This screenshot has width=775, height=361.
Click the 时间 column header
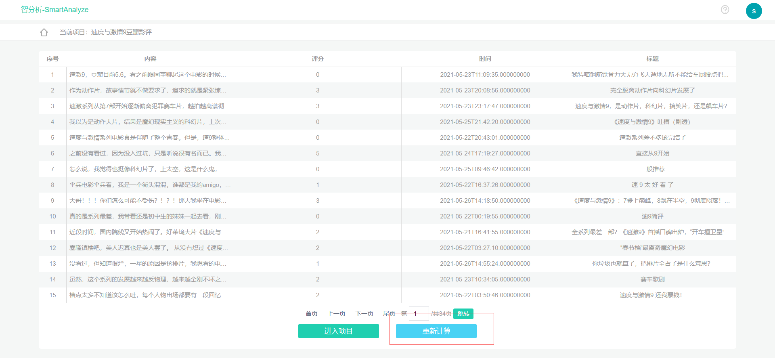[x=485, y=59]
